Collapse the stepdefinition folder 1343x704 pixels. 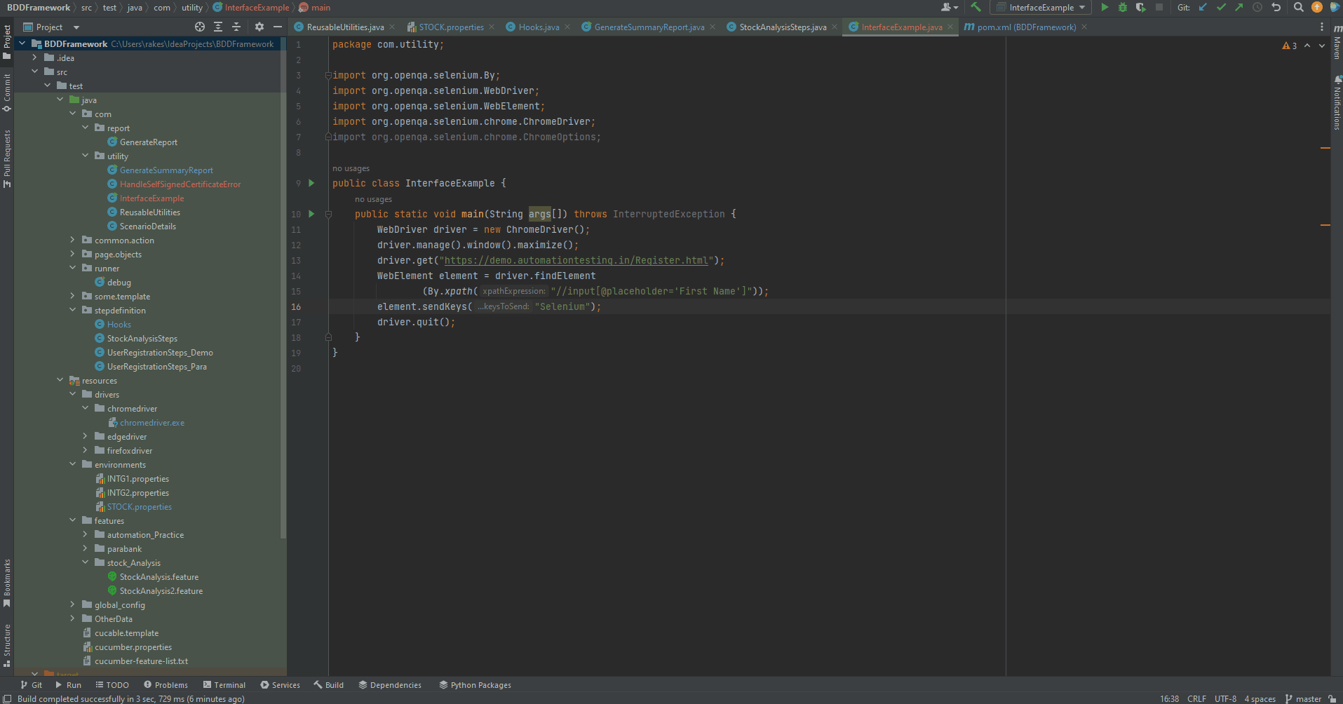pyautogui.click(x=72, y=311)
